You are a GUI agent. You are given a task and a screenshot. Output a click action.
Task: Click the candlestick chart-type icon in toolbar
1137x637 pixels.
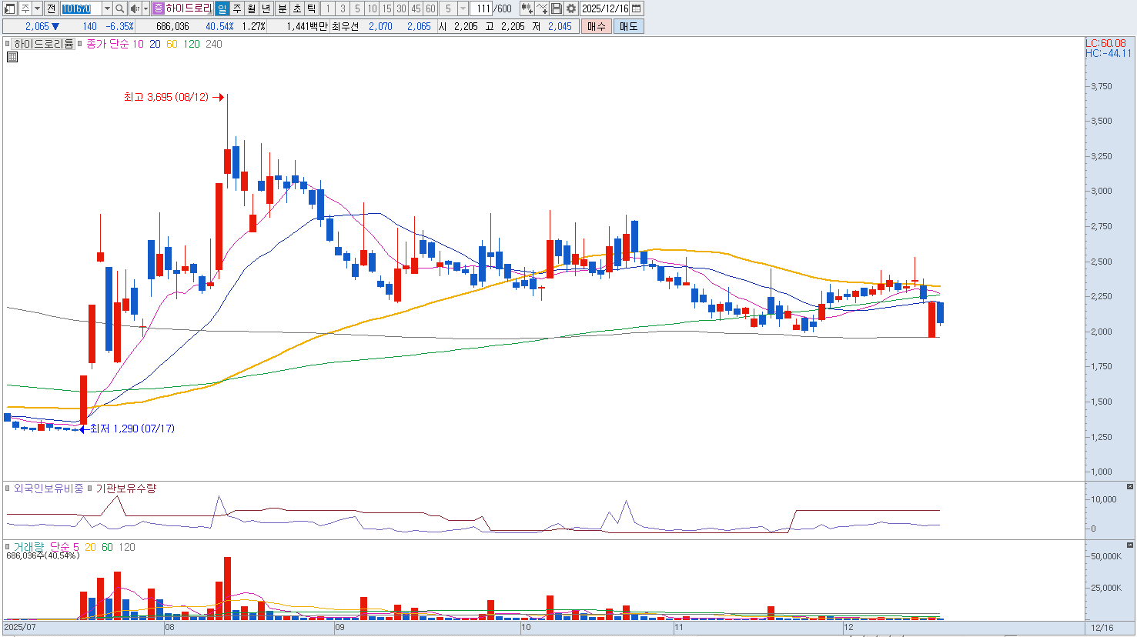click(527, 8)
